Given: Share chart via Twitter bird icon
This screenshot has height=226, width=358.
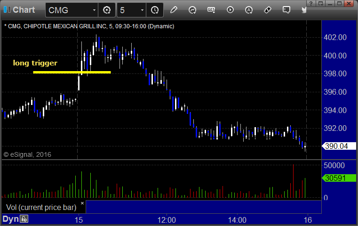Looking at the screenshot, I should coord(304,10).
